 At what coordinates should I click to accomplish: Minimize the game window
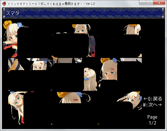point(143,3)
